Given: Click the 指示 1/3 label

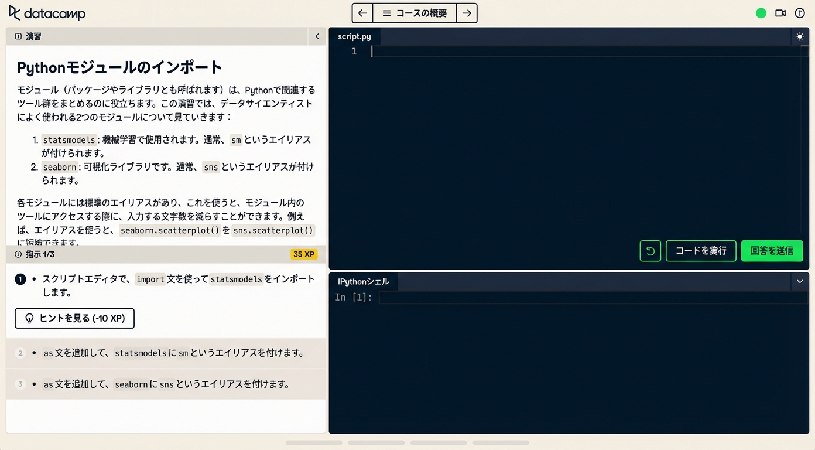Looking at the screenshot, I should (40, 254).
